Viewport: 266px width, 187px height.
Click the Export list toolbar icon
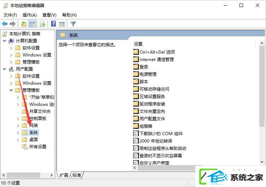pos(42,24)
